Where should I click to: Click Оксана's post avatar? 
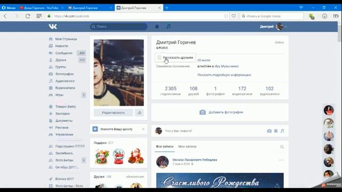point(162,162)
